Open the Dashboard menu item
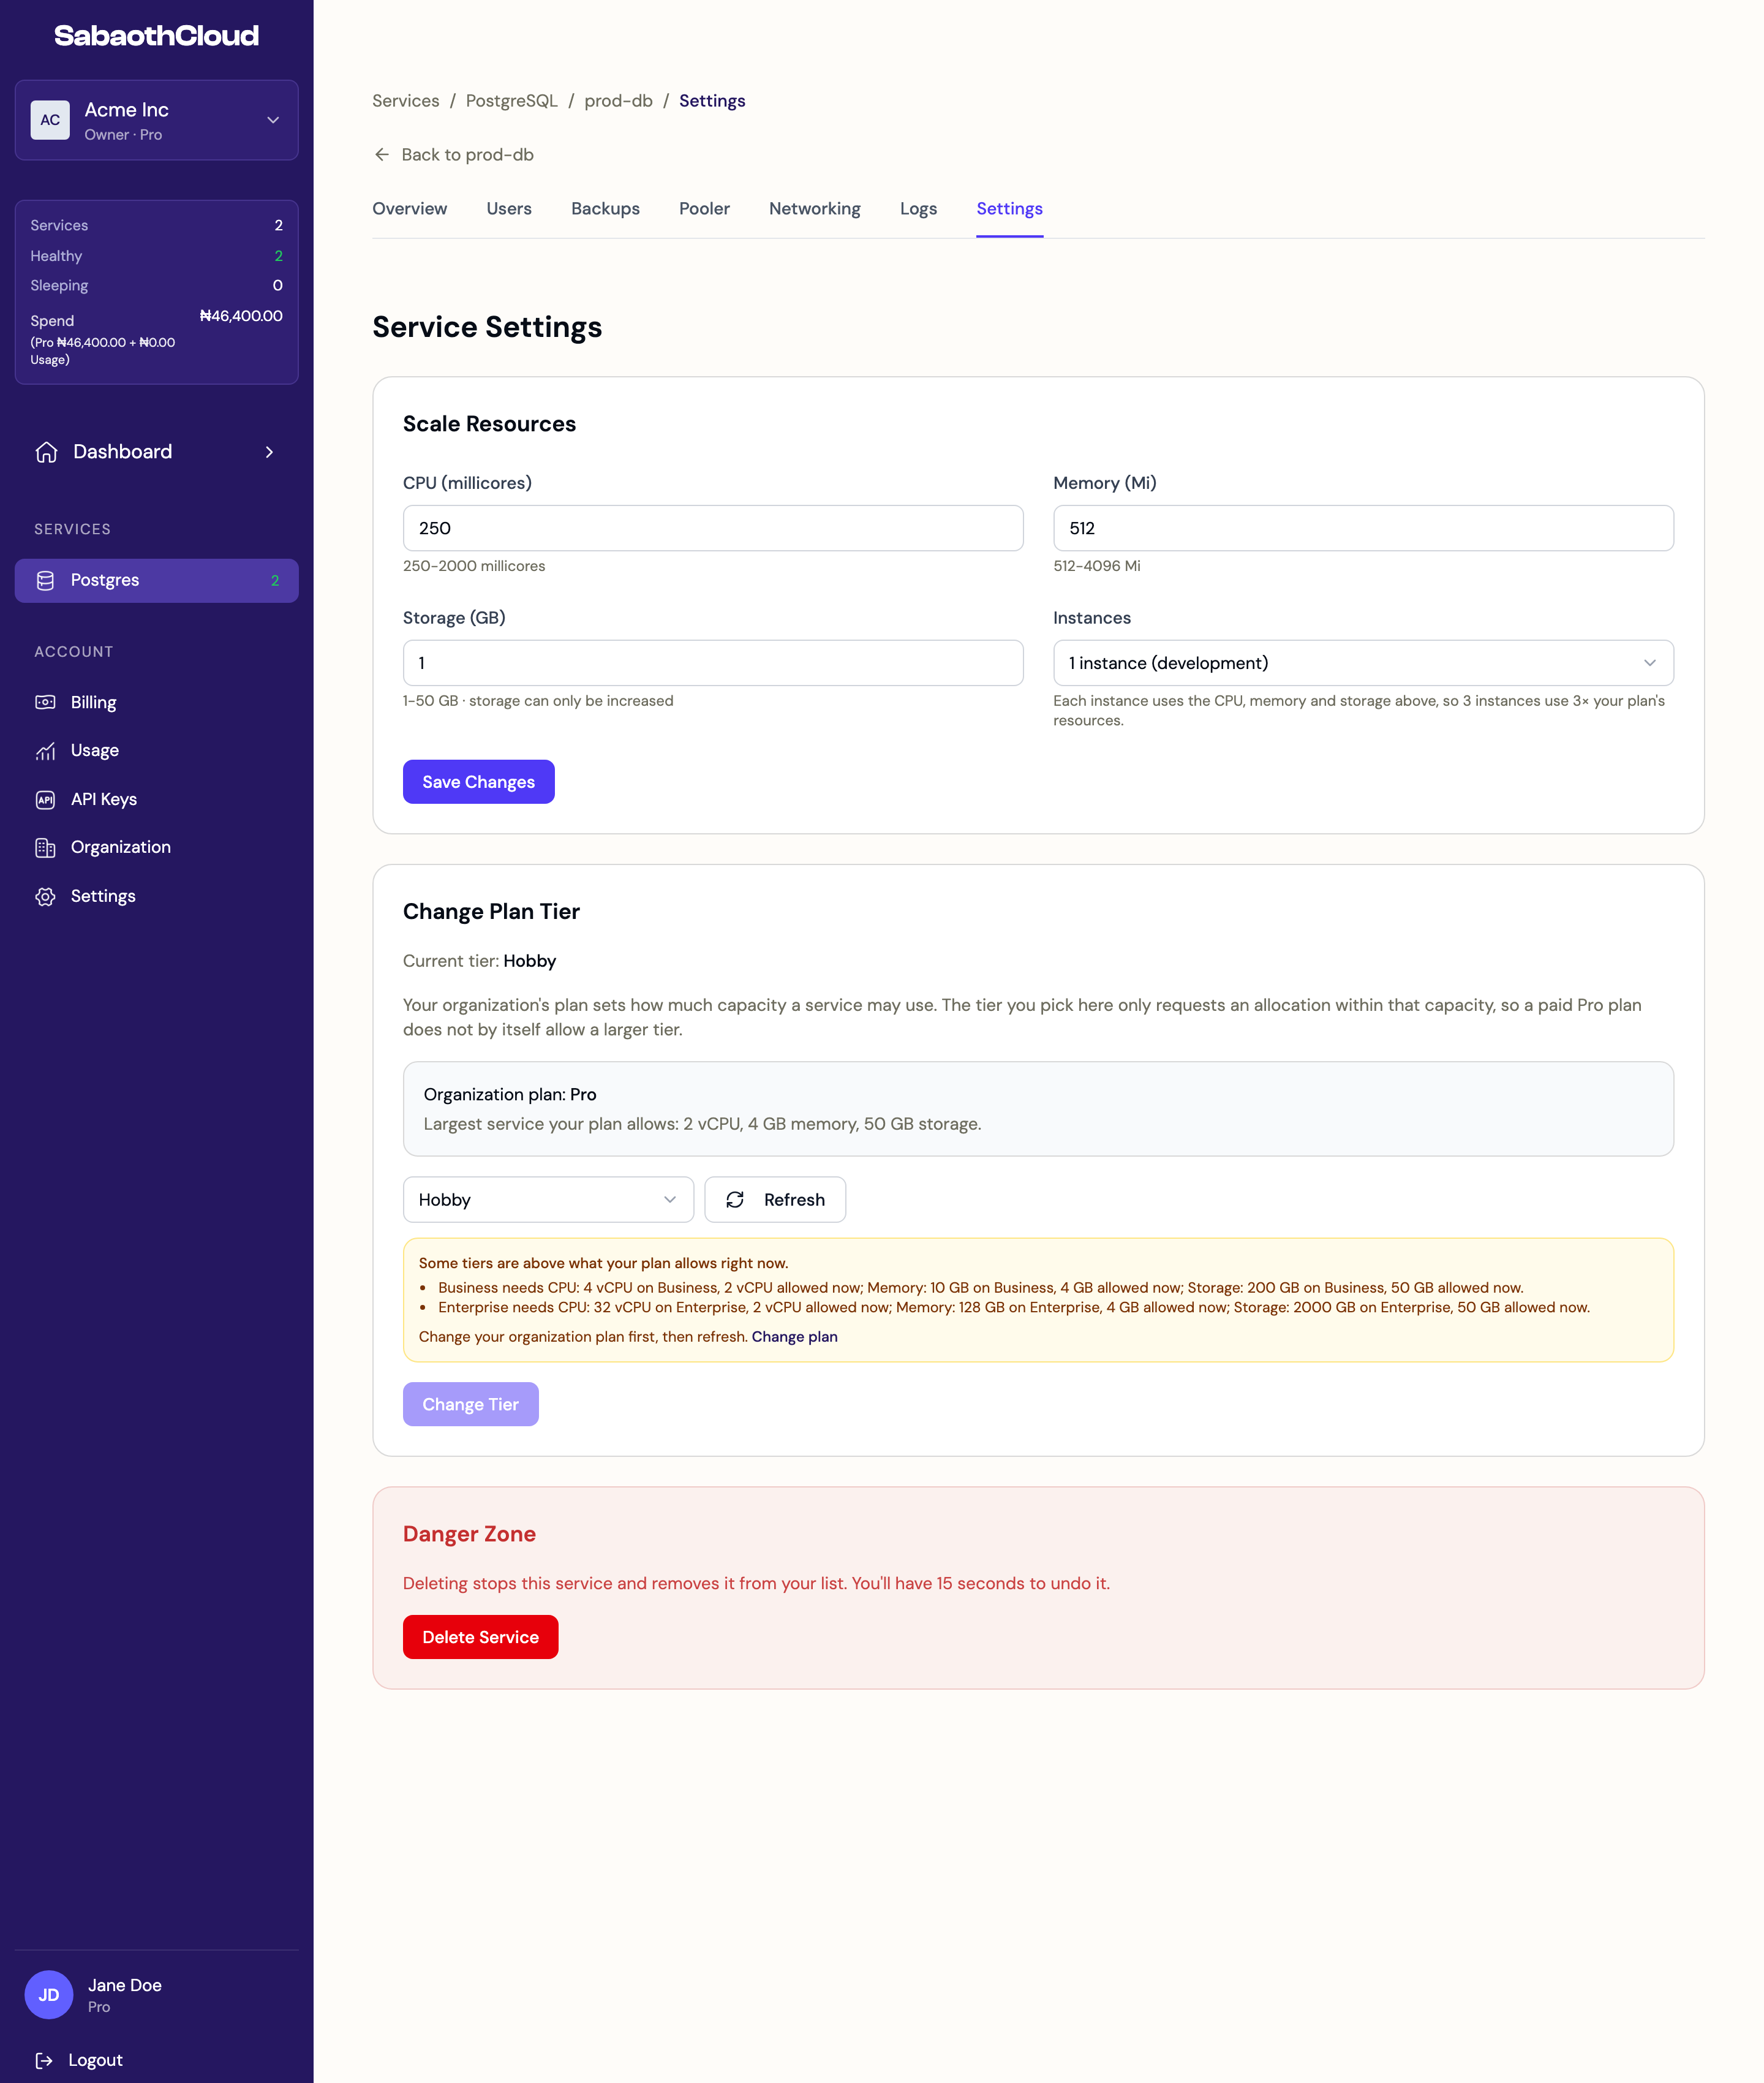1764x2083 pixels. [x=157, y=452]
